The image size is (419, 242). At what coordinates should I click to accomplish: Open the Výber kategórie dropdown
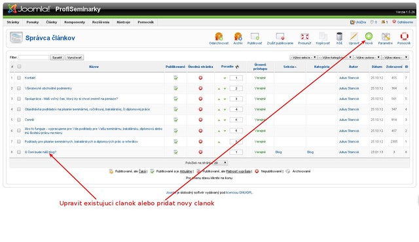point(335,58)
